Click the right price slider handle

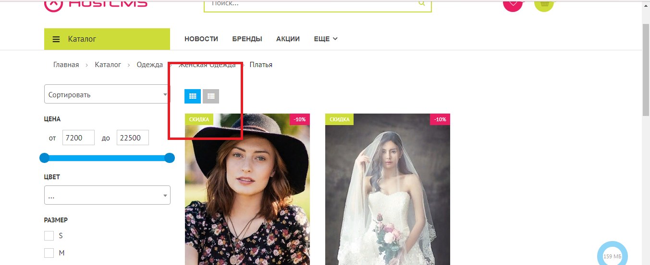click(170, 158)
